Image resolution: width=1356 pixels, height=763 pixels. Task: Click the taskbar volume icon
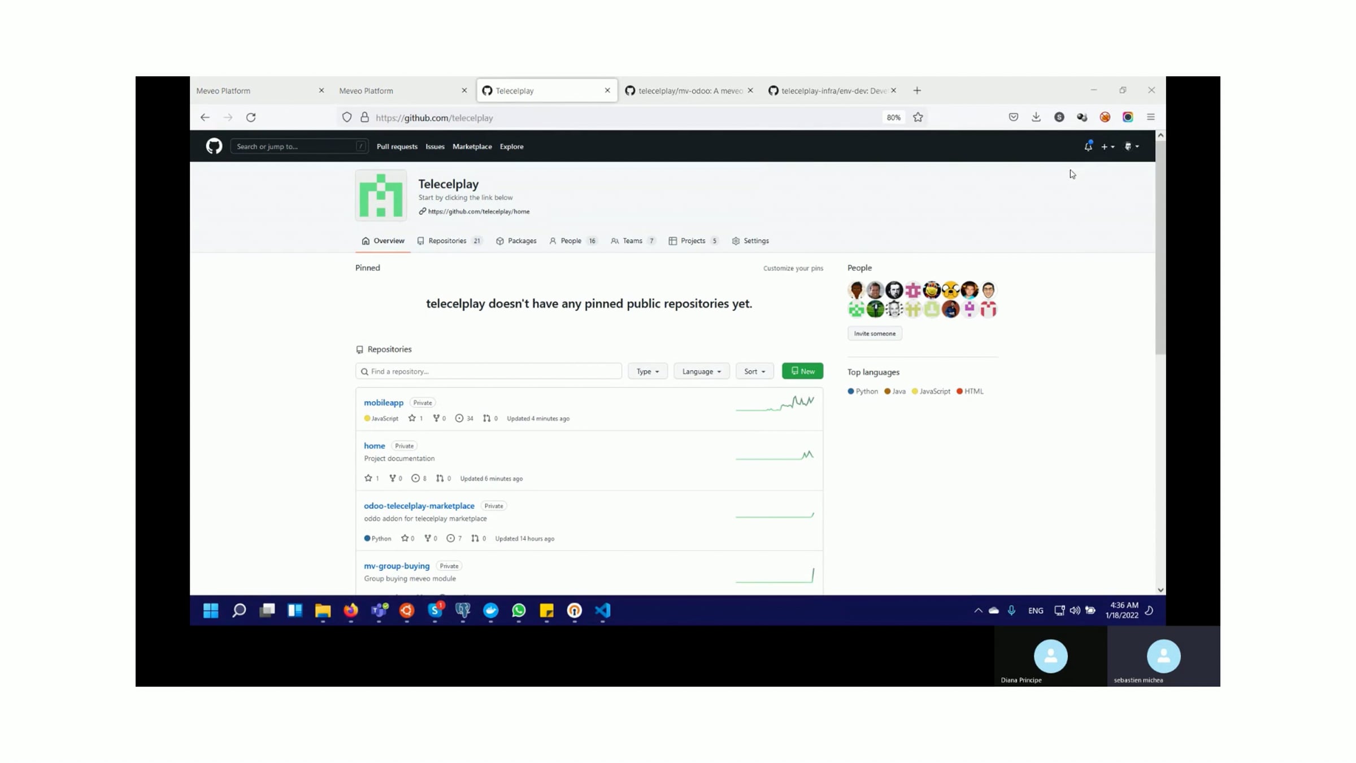point(1075,610)
